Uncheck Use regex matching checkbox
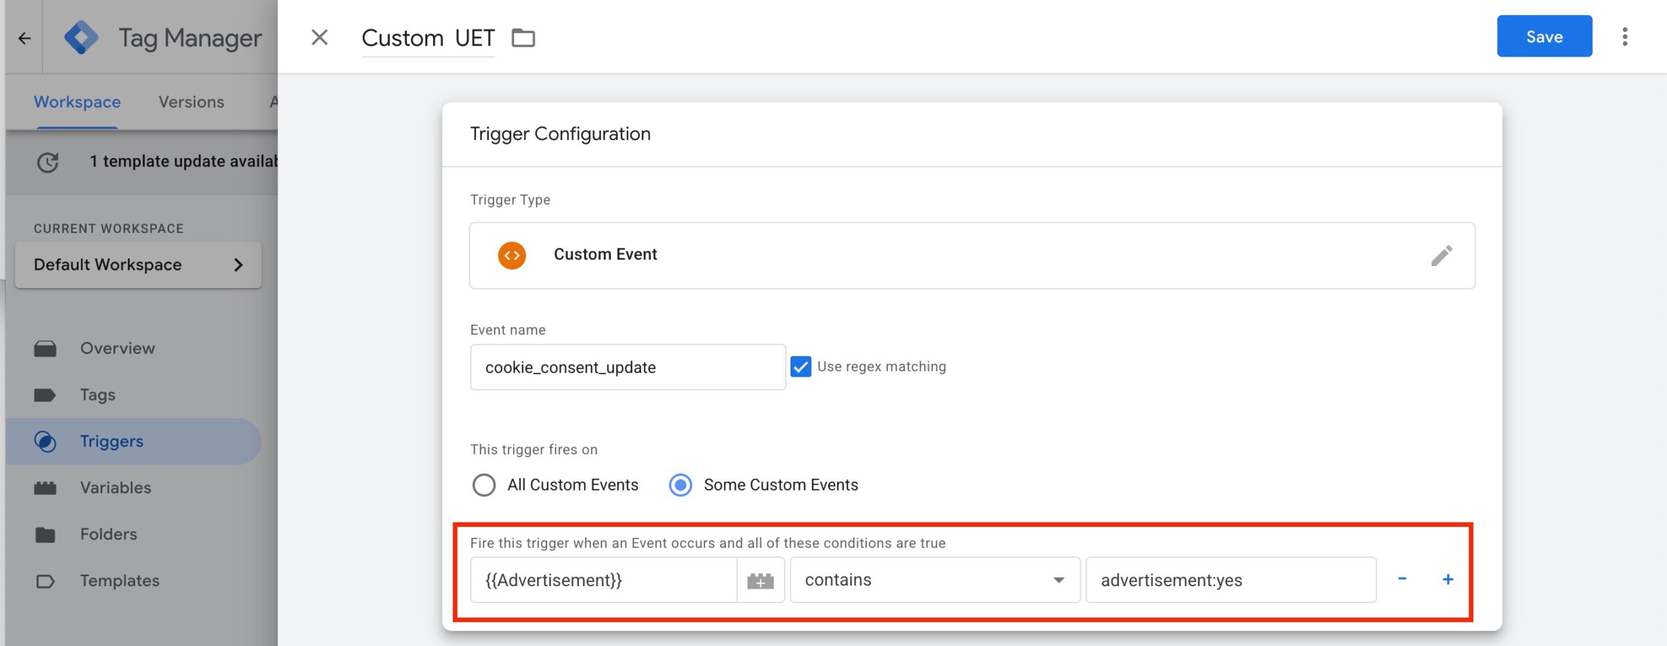 pyautogui.click(x=800, y=367)
